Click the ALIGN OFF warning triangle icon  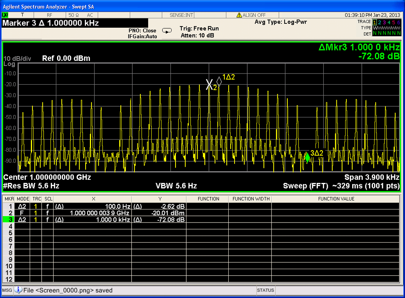239,15
